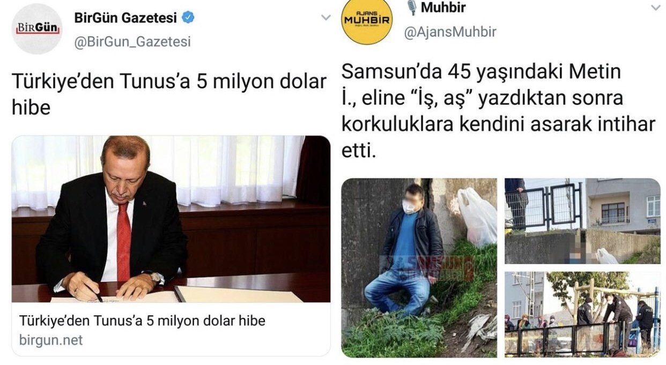Expand the Muhbir tweet options chevron

tap(656, 8)
